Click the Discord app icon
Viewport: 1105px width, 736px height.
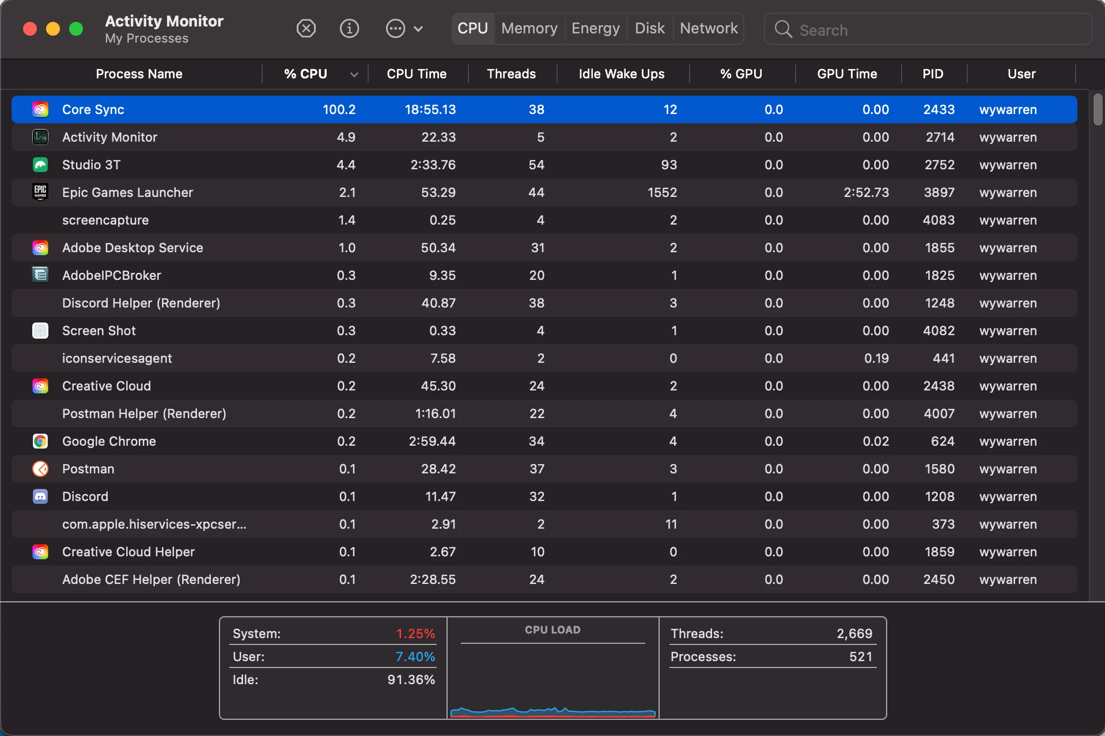(40, 496)
